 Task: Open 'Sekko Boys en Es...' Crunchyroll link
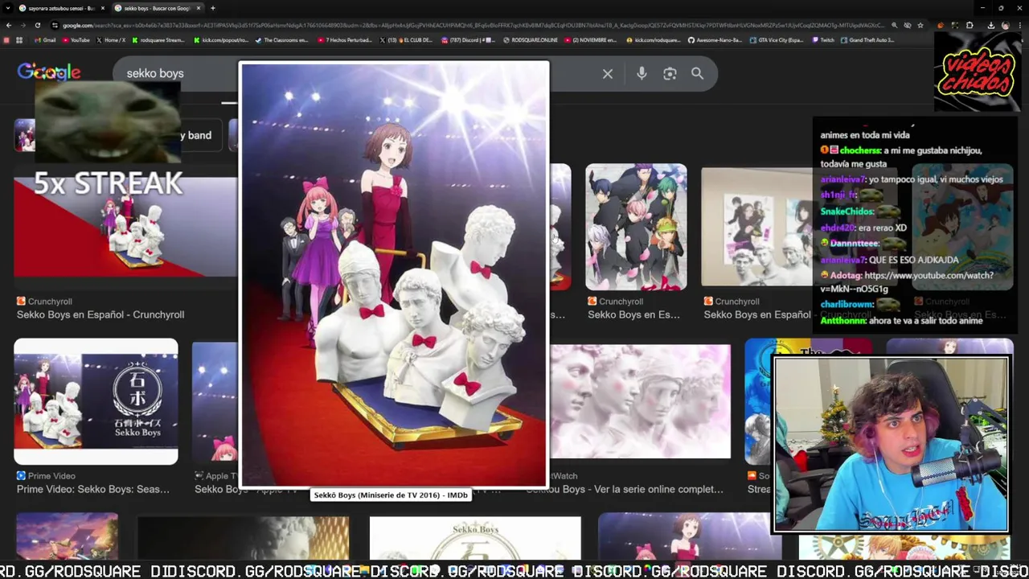pyautogui.click(x=633, y=314)
